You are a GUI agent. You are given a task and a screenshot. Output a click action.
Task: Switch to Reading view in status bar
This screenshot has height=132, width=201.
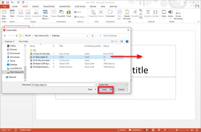point(159,130)
